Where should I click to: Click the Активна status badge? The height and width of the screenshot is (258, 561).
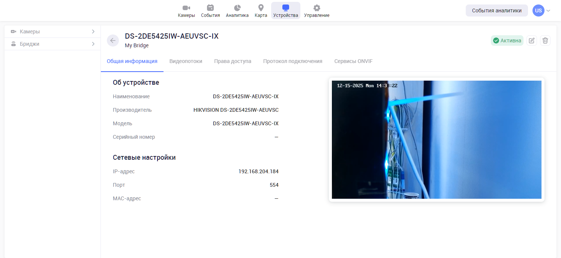(507, 40)
